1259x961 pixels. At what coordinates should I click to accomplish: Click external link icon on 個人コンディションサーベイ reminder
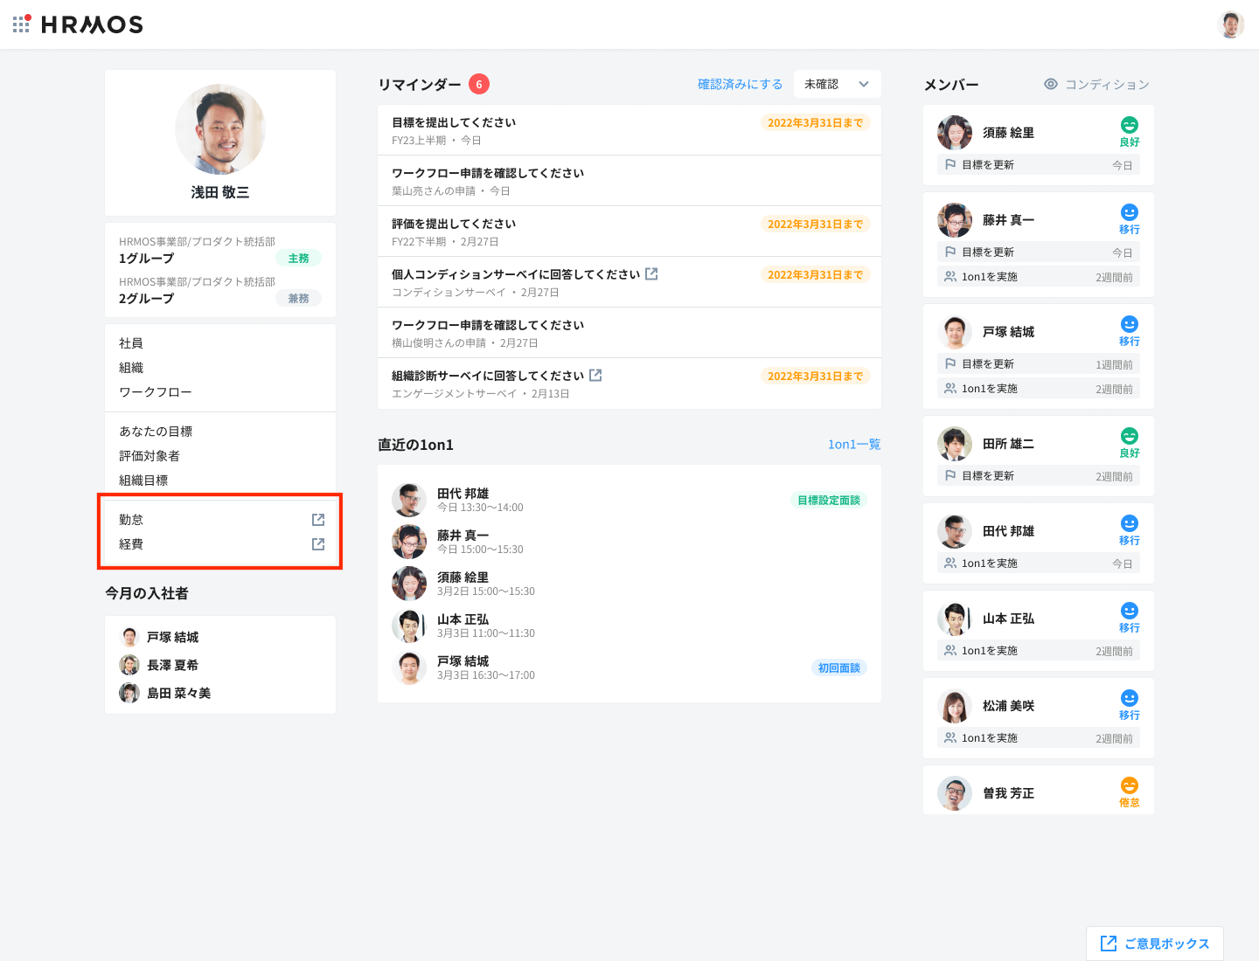point(651,274)
